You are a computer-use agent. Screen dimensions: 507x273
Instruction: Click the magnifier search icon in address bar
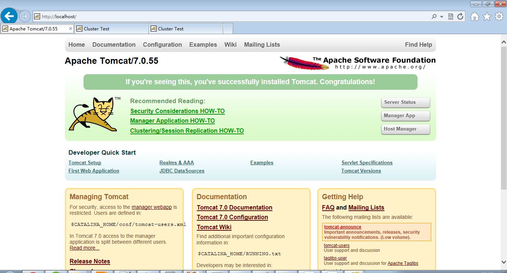434,17
